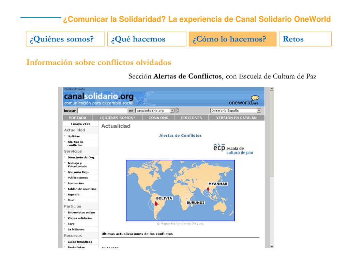
Task: Select the EDICIONES menu item
Action: (x=192, y=118)
